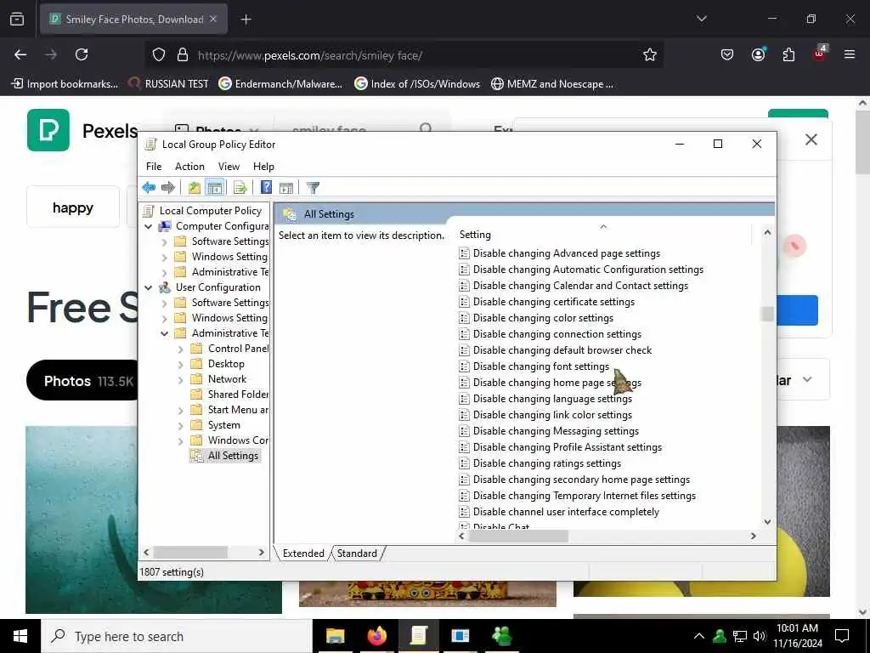Viewport: 870px width, 653px height.
Task: Open the Help toolbar icon in Group Policy
Action: [266, 188]
